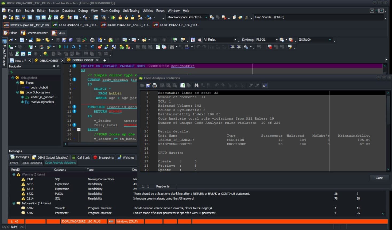Click the magnifier search icon in the main toolbar
This screenshot has height=230, width=392.
pyautogui.click(x=104, y=17)
